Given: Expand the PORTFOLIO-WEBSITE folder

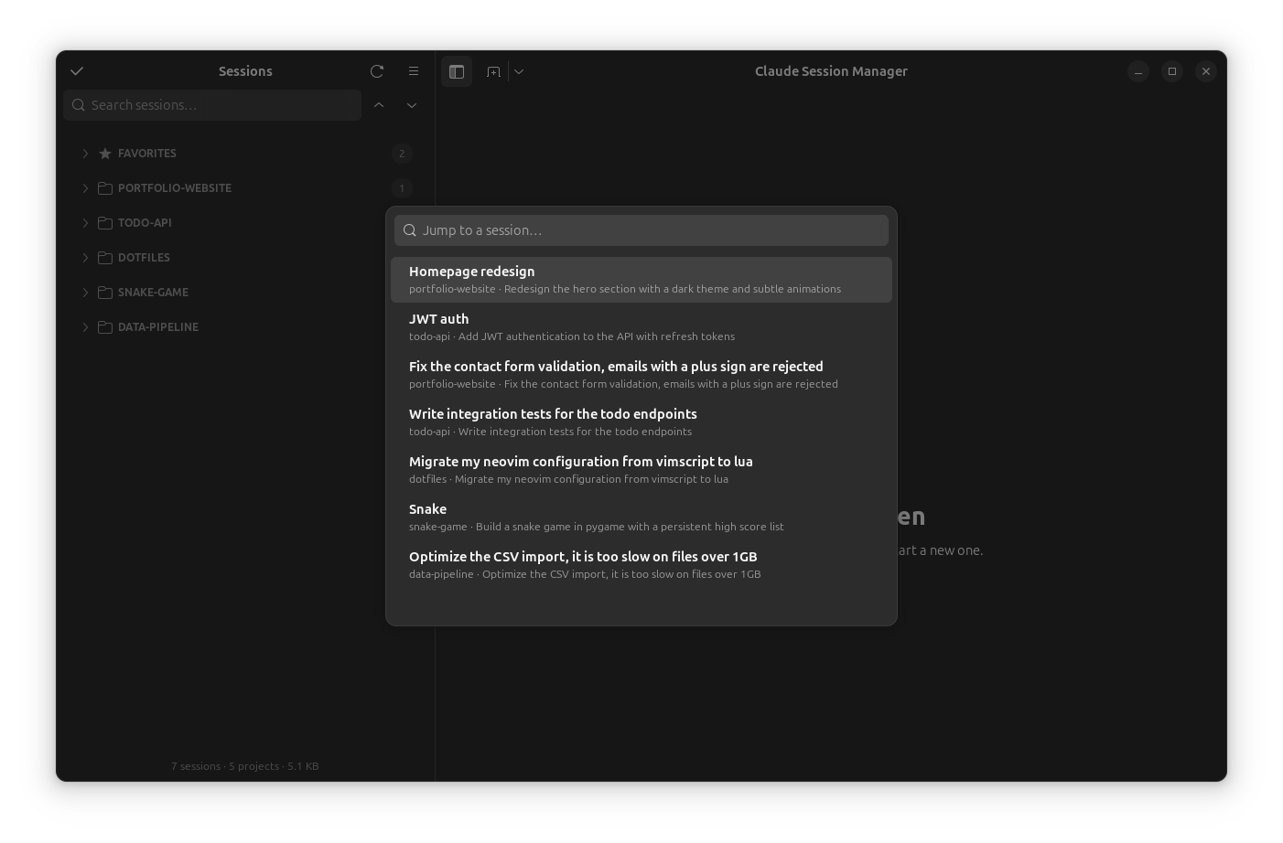Looking at the screenshot, I should click(x=85, y=188).
